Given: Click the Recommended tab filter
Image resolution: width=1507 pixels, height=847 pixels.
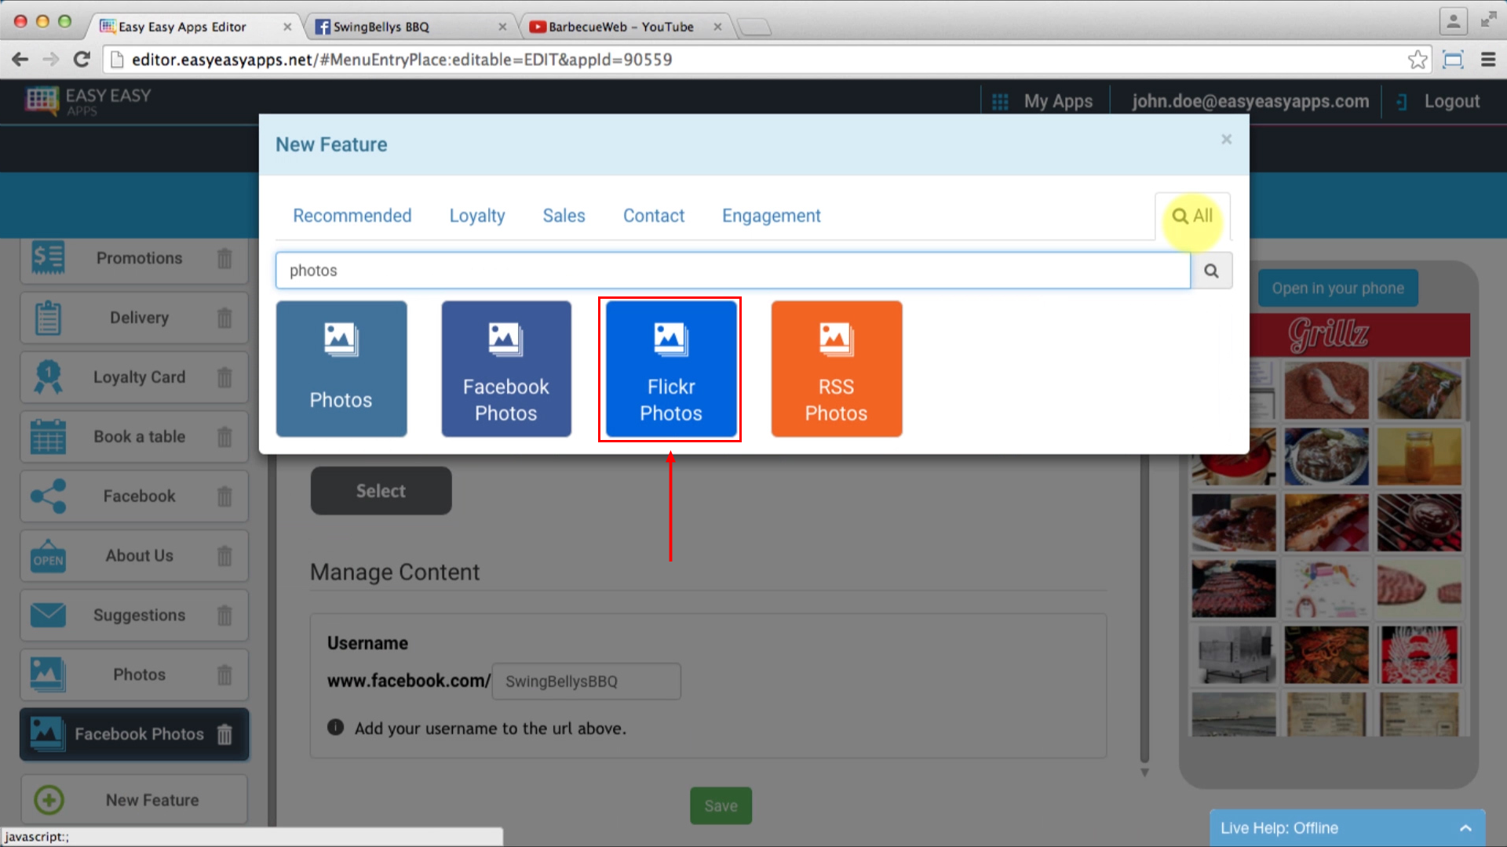Looking at the screenshot, I should [x=352, y=215].
